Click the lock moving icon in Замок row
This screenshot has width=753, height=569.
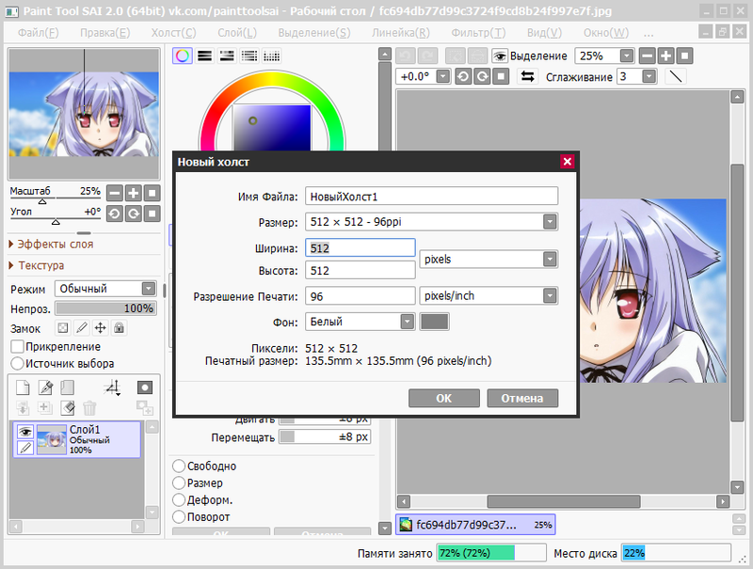pos(101,328)
